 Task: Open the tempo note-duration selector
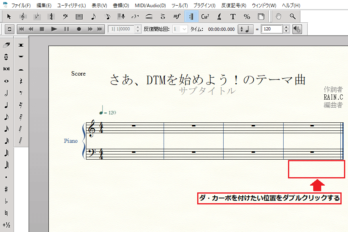pos(246,29)
